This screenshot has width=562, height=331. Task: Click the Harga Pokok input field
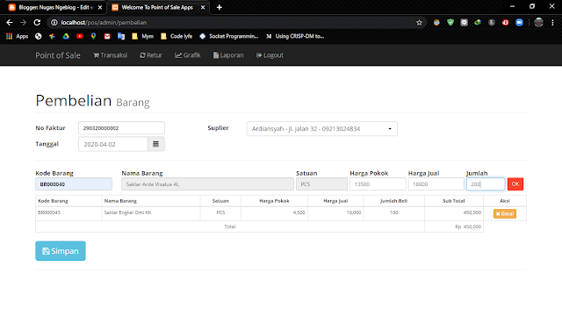(x=378, y=184)
